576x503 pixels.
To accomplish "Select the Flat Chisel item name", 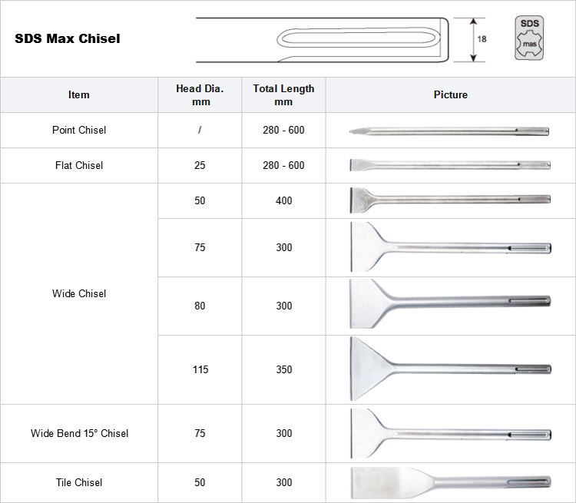I will tap(79, 165).
